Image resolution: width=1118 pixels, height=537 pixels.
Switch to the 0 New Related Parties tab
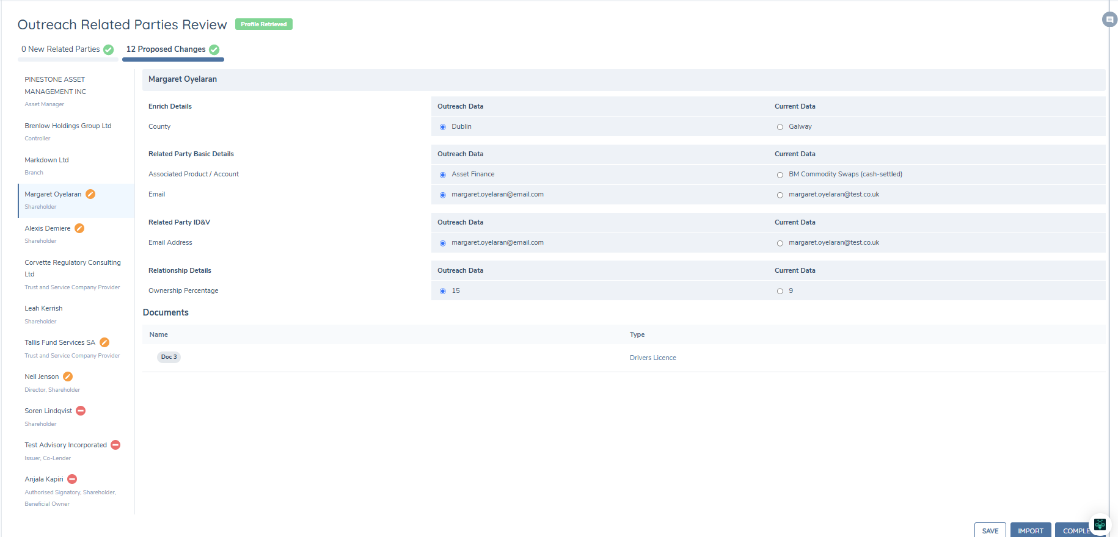pyautogui.click(x=68, y=49)
